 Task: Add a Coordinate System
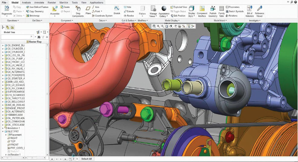coord(102,16)
